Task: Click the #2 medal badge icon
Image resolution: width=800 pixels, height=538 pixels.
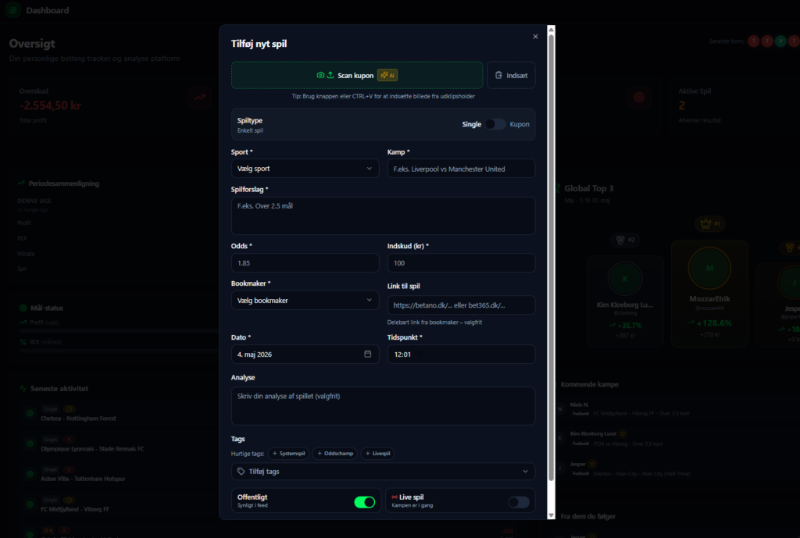Action: [x=626, y=240]
